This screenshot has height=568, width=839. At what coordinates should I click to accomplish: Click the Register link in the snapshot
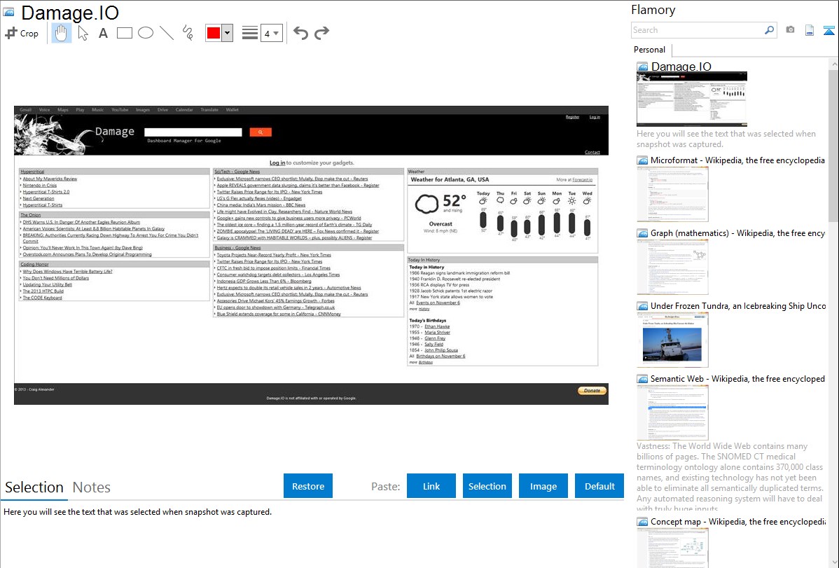[573, 117]
